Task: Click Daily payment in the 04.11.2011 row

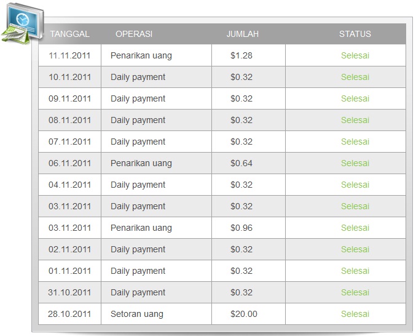Action: (x=138, y=185)
